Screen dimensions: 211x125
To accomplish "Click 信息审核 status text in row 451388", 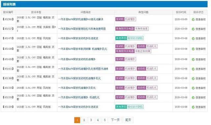I will pos(200,78).
